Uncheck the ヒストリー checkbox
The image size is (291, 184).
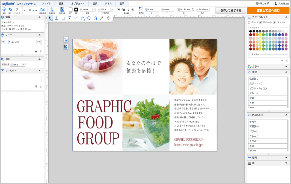point(274,22)
